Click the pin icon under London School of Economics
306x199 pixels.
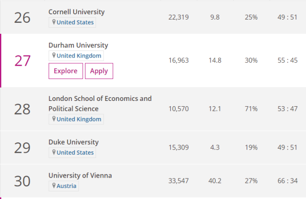(54, 119)
